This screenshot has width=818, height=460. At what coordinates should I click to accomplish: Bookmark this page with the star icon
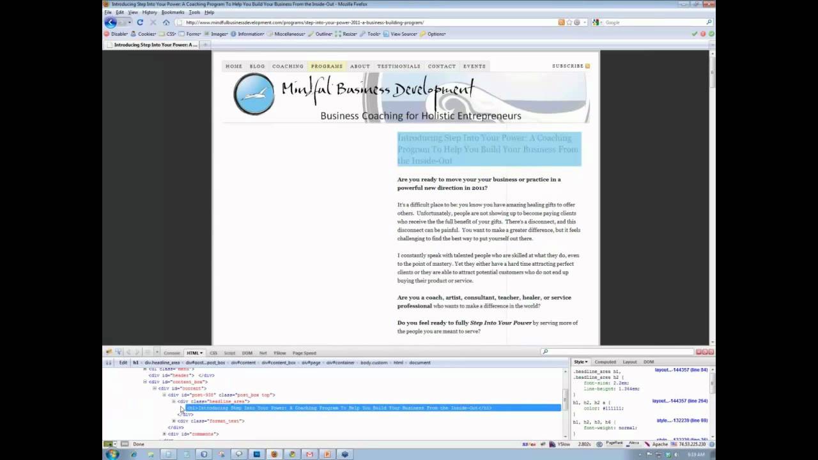pos(569,22)
